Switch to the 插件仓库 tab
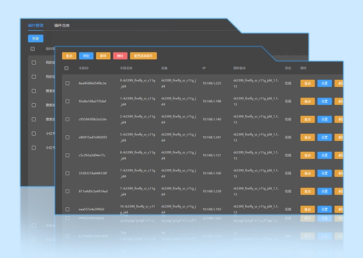Viewport: 363px width, 258px height. coord(62,25)
